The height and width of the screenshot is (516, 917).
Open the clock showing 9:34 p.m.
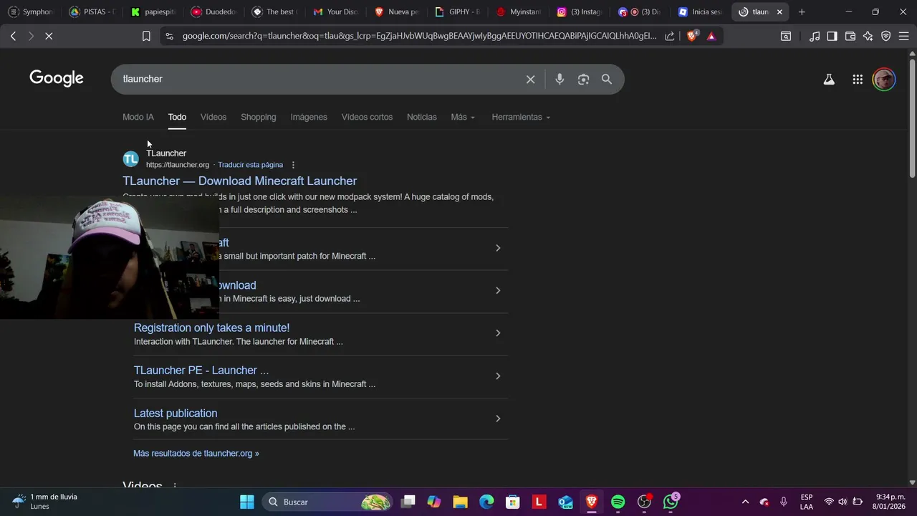(x=889, y=502)
